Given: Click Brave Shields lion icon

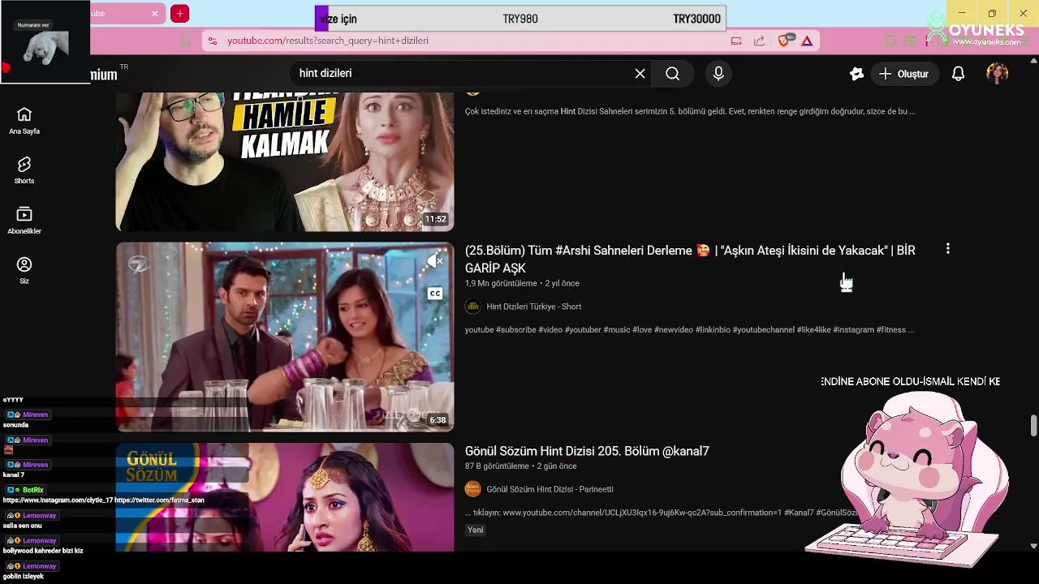Looking at the screenshot, I should (x=783, y=41).
